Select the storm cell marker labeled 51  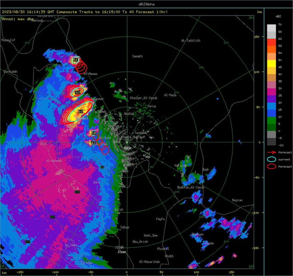coord(75,60)
